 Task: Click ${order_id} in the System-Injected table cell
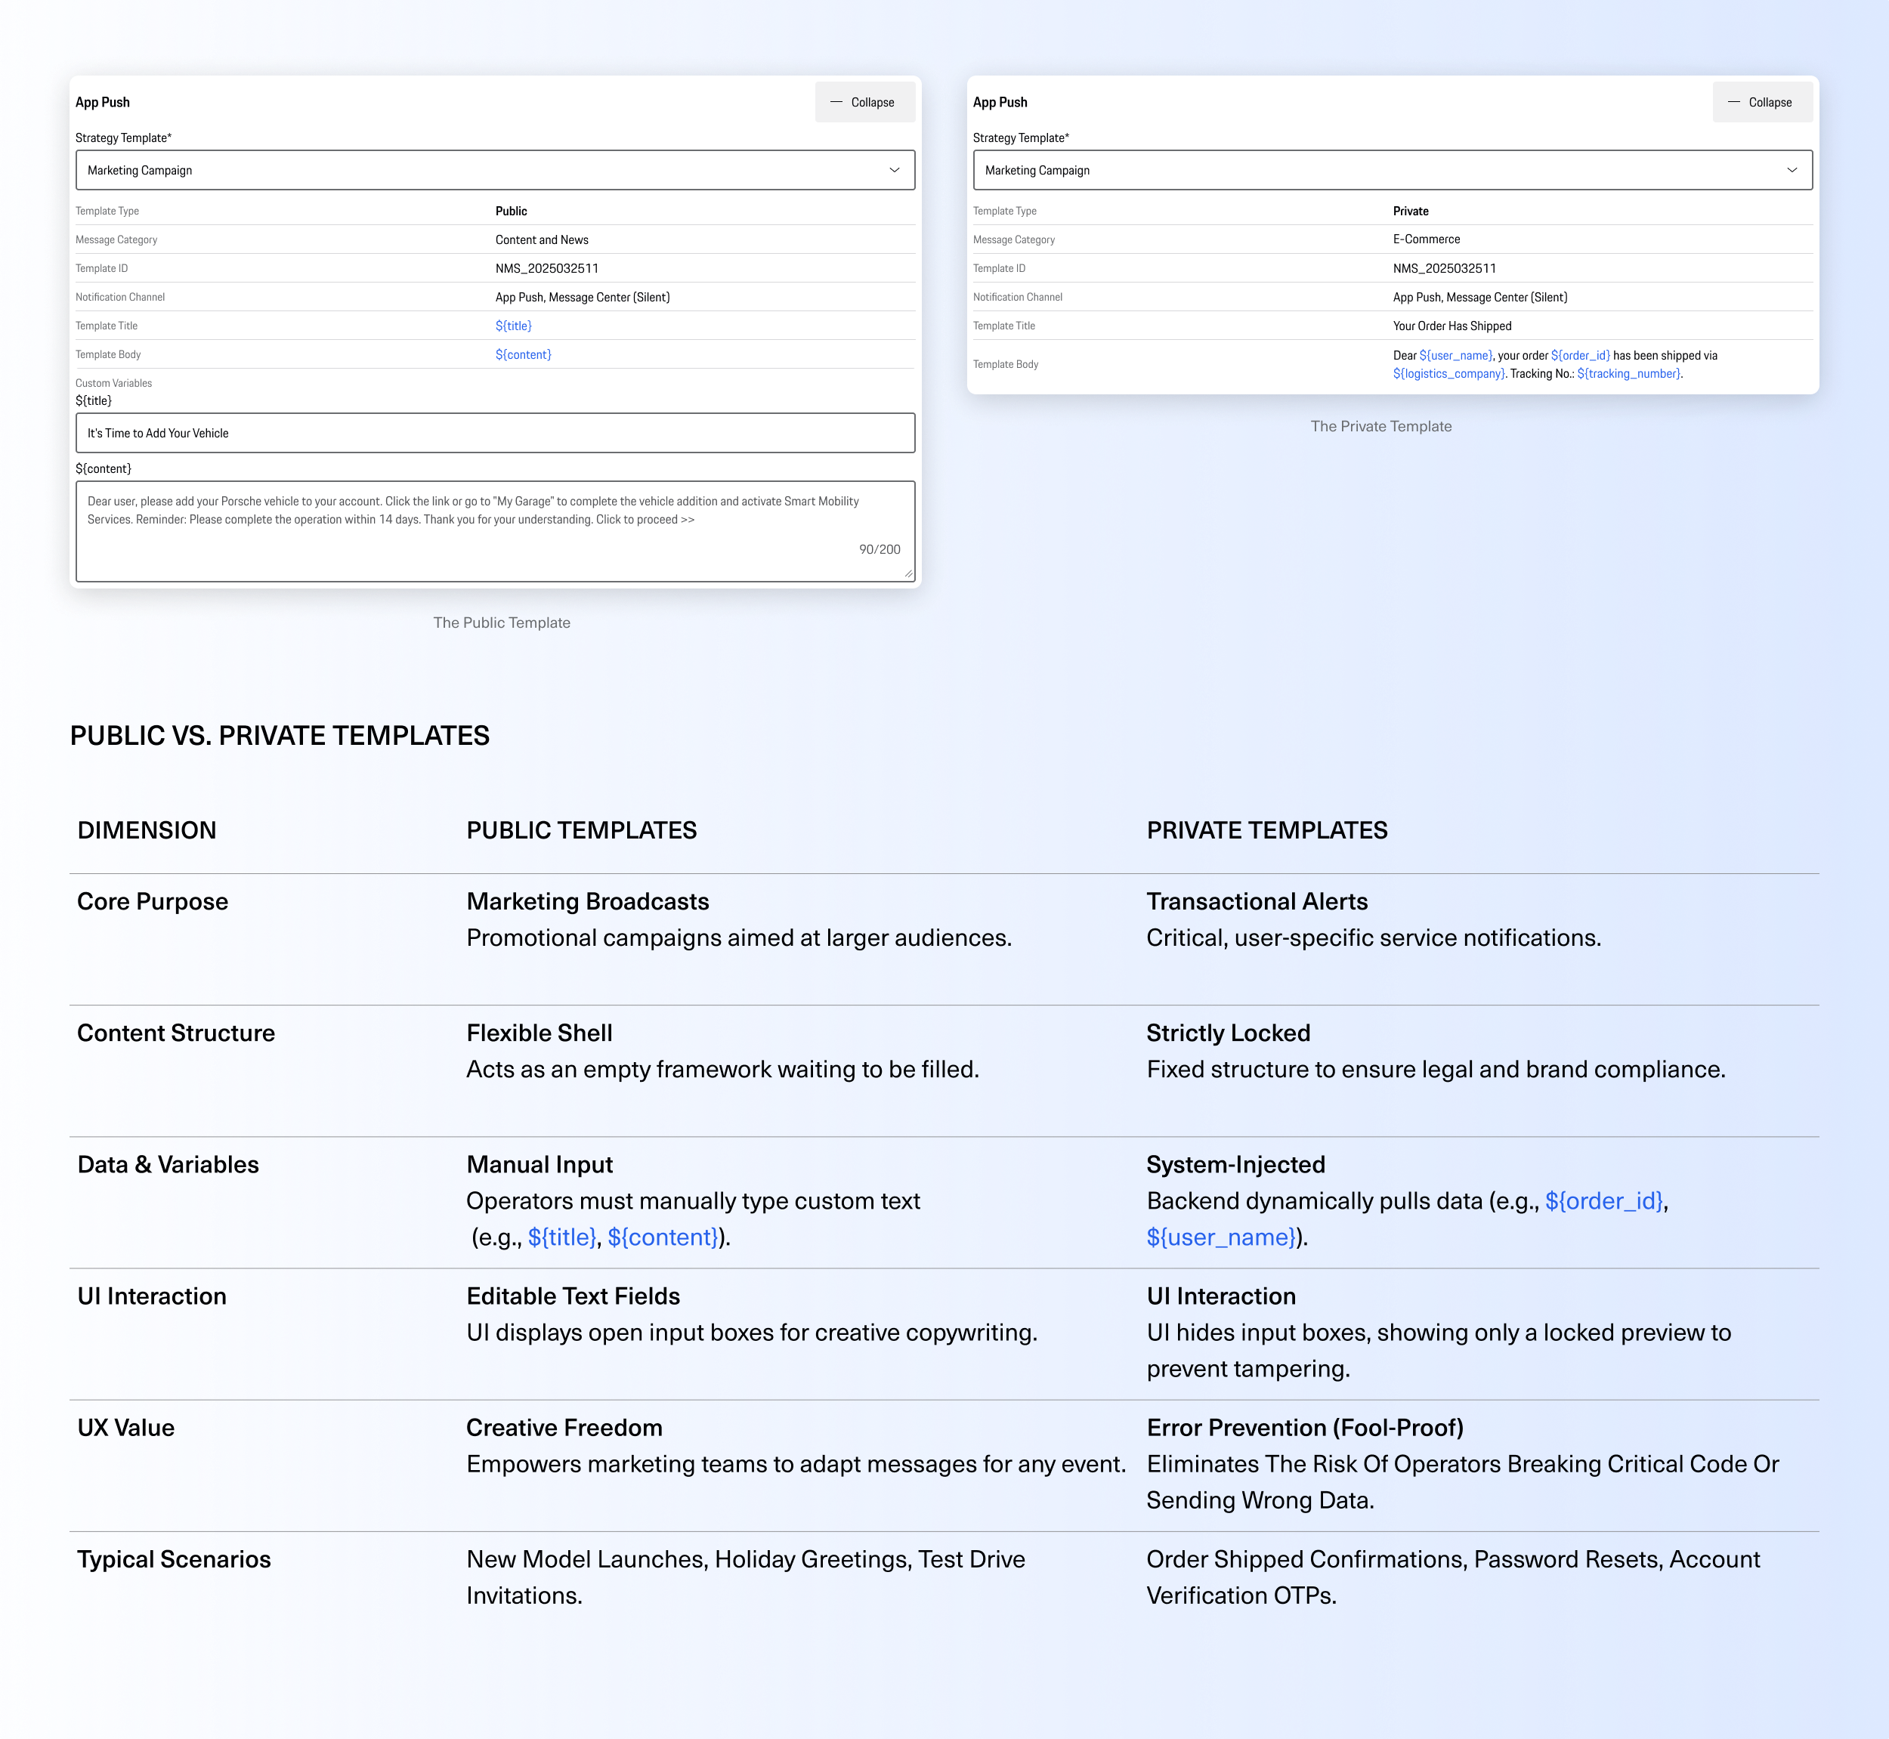[x=1604, y=1200]
